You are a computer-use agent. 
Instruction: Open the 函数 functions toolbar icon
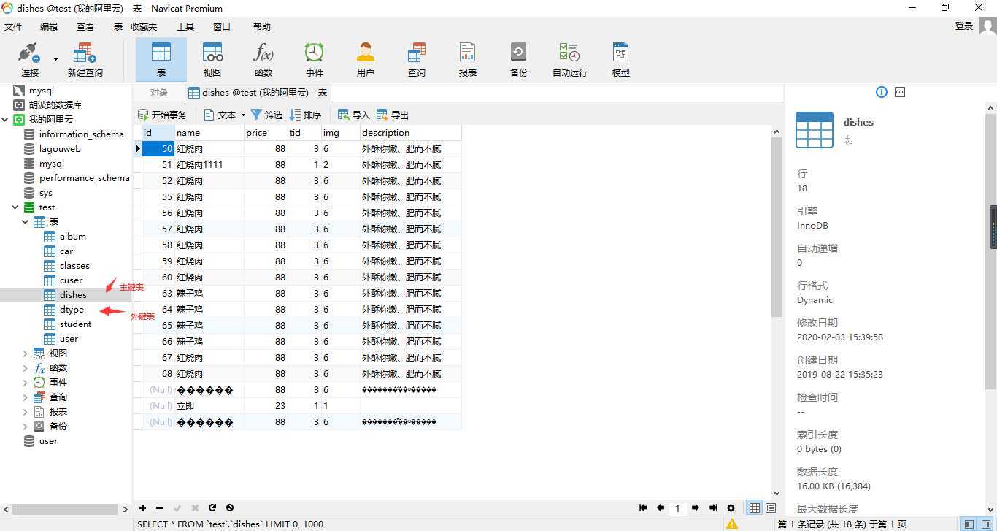tap(263, 59)
